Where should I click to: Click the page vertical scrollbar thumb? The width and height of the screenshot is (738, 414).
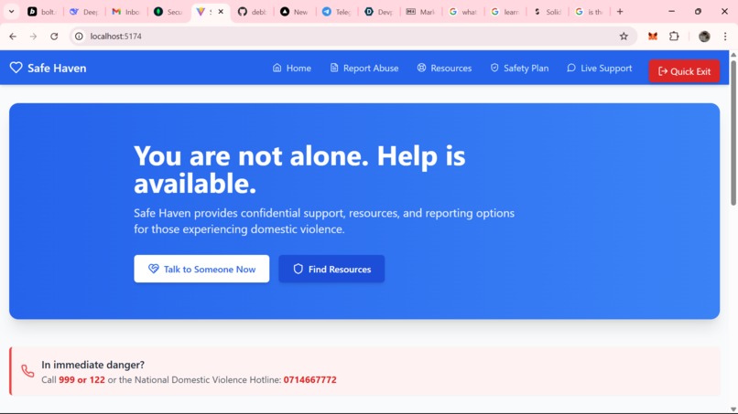tap(733, 133)
